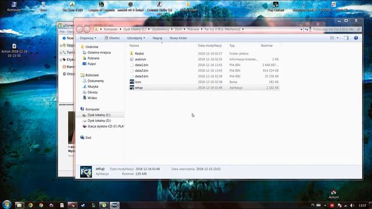Screen dimensions: 372x209
Task: Select data2.bin file
Action: pos(204,71)
